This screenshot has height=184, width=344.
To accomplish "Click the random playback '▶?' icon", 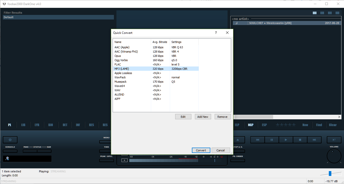I will click(334, 140).
